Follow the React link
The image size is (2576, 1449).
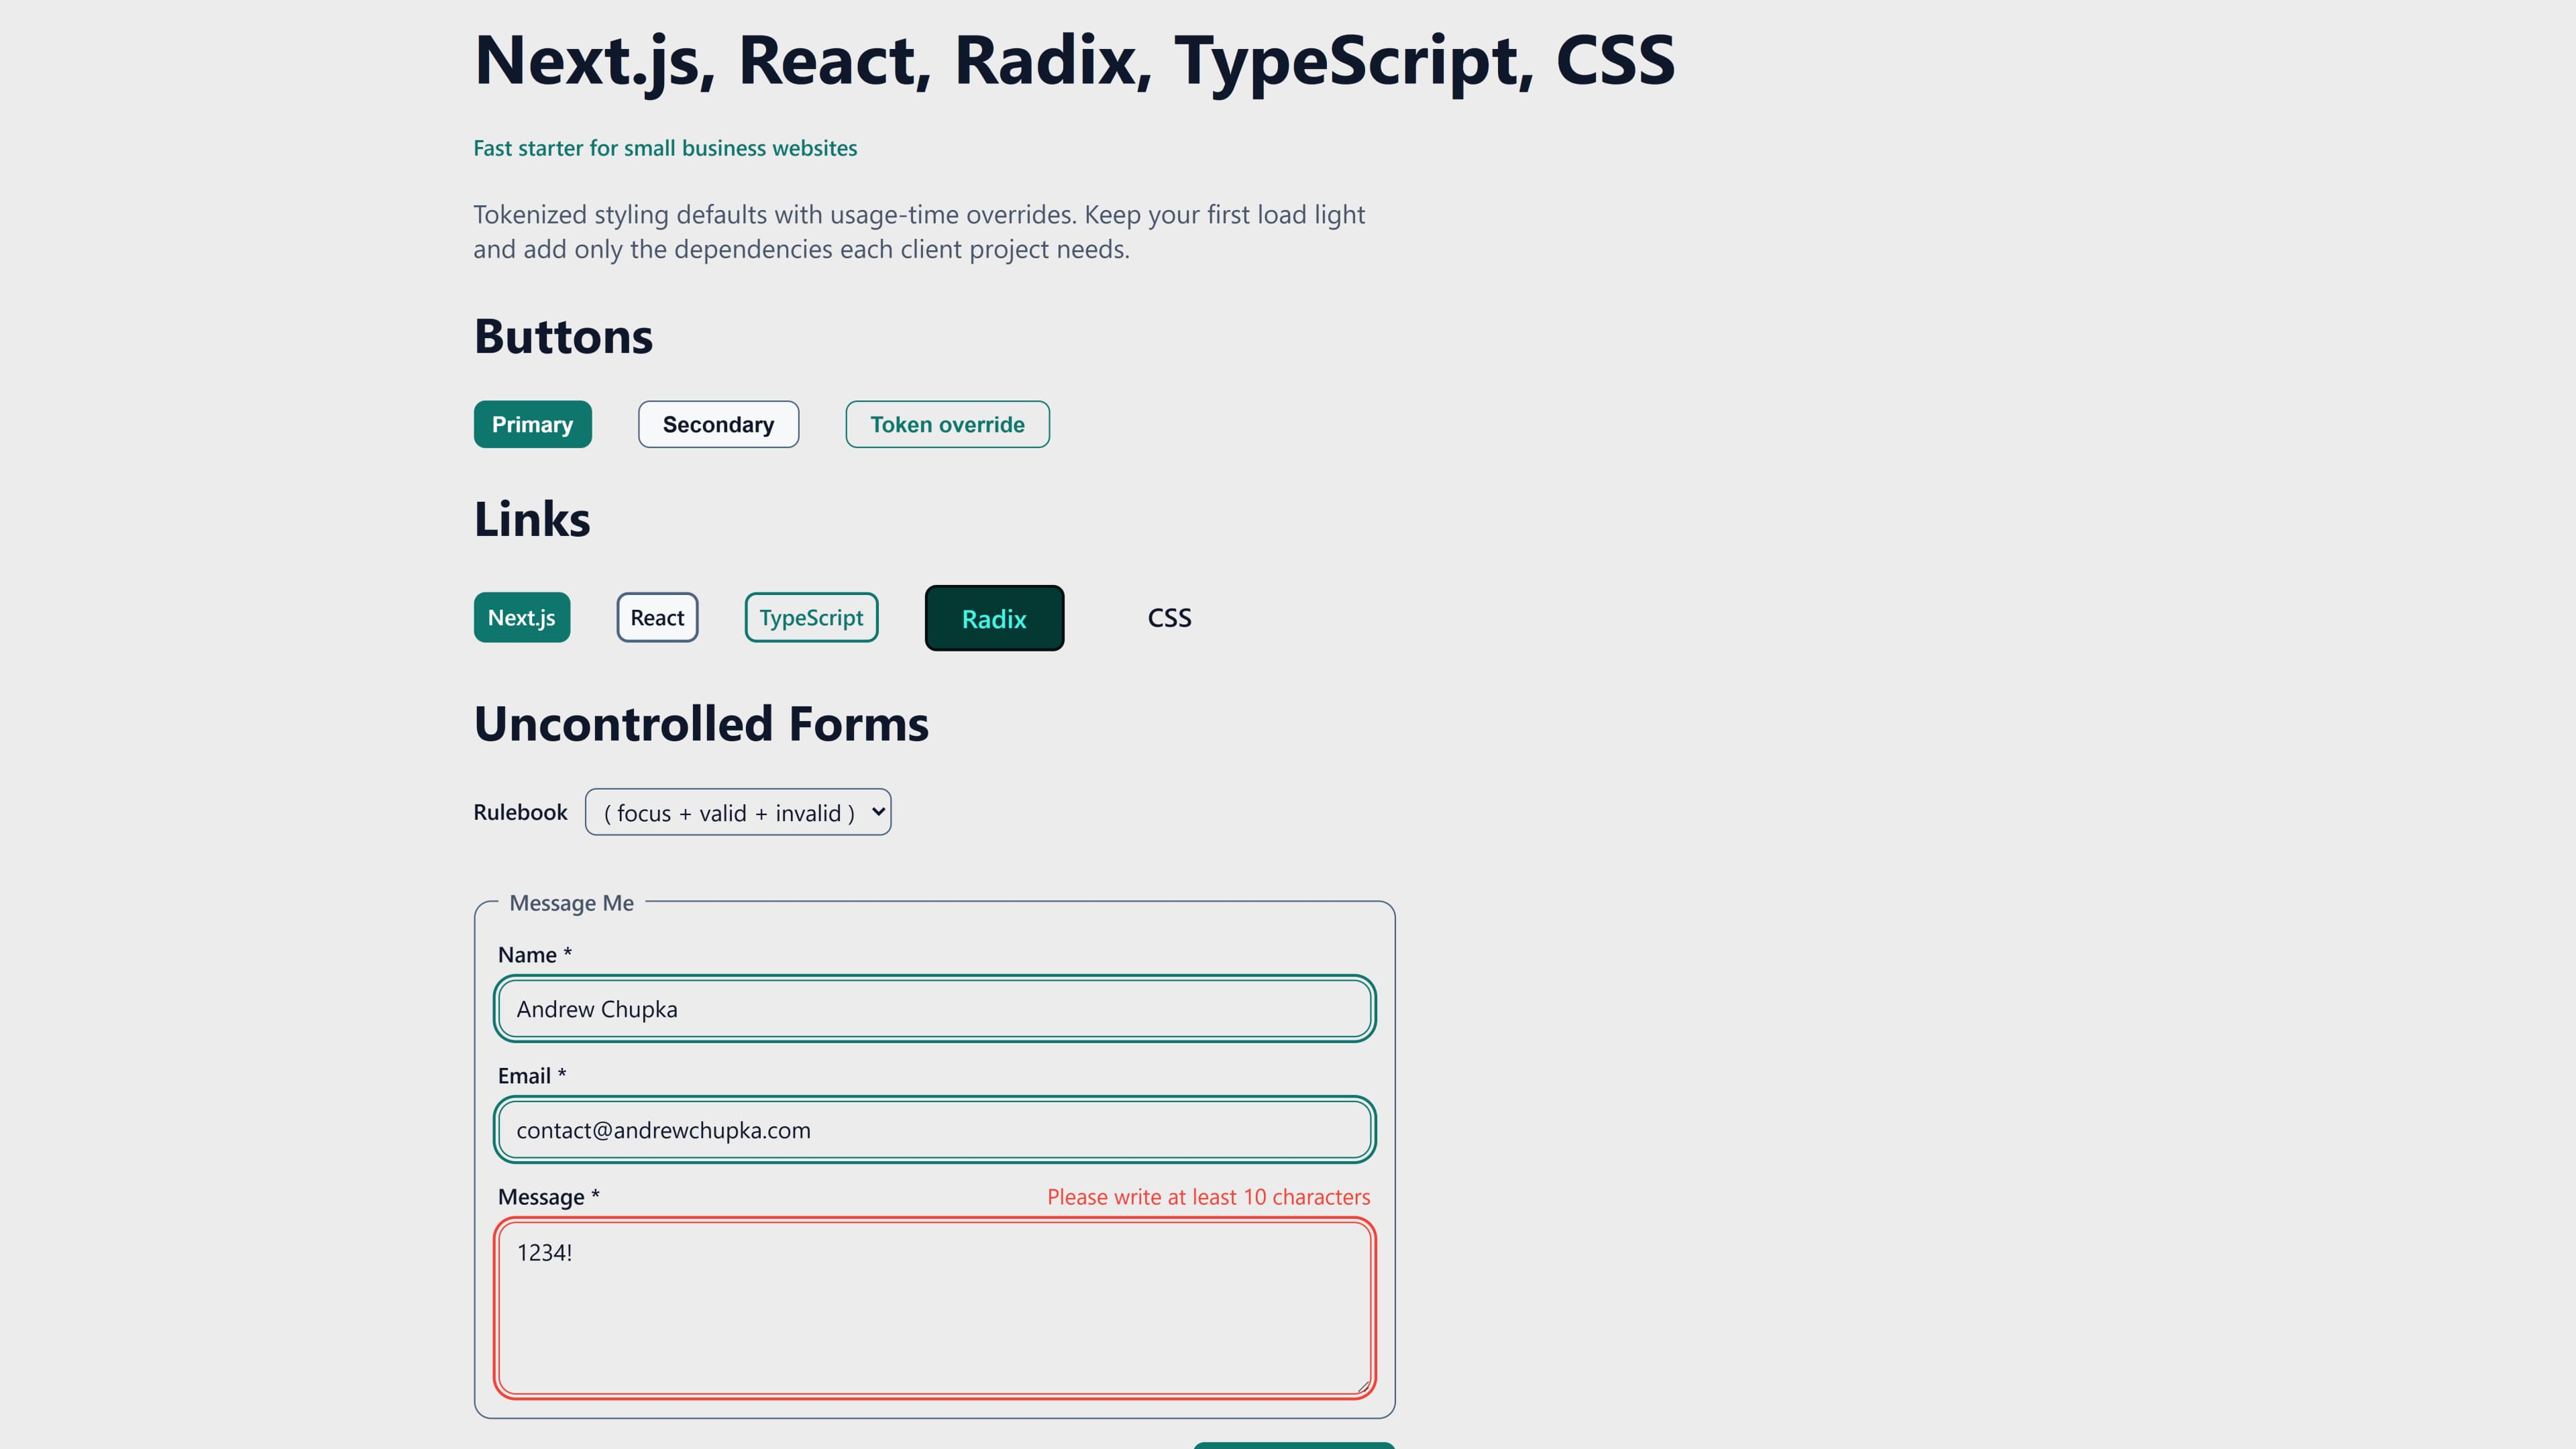pyautogui.click(x=657, y=617)
